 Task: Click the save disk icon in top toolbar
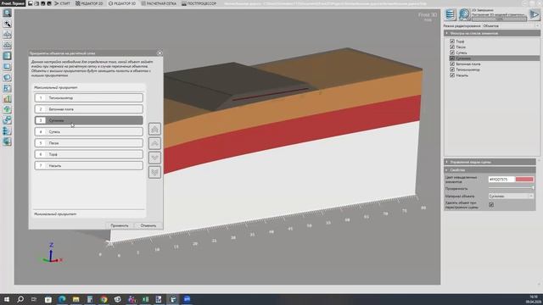pos(31,3)
